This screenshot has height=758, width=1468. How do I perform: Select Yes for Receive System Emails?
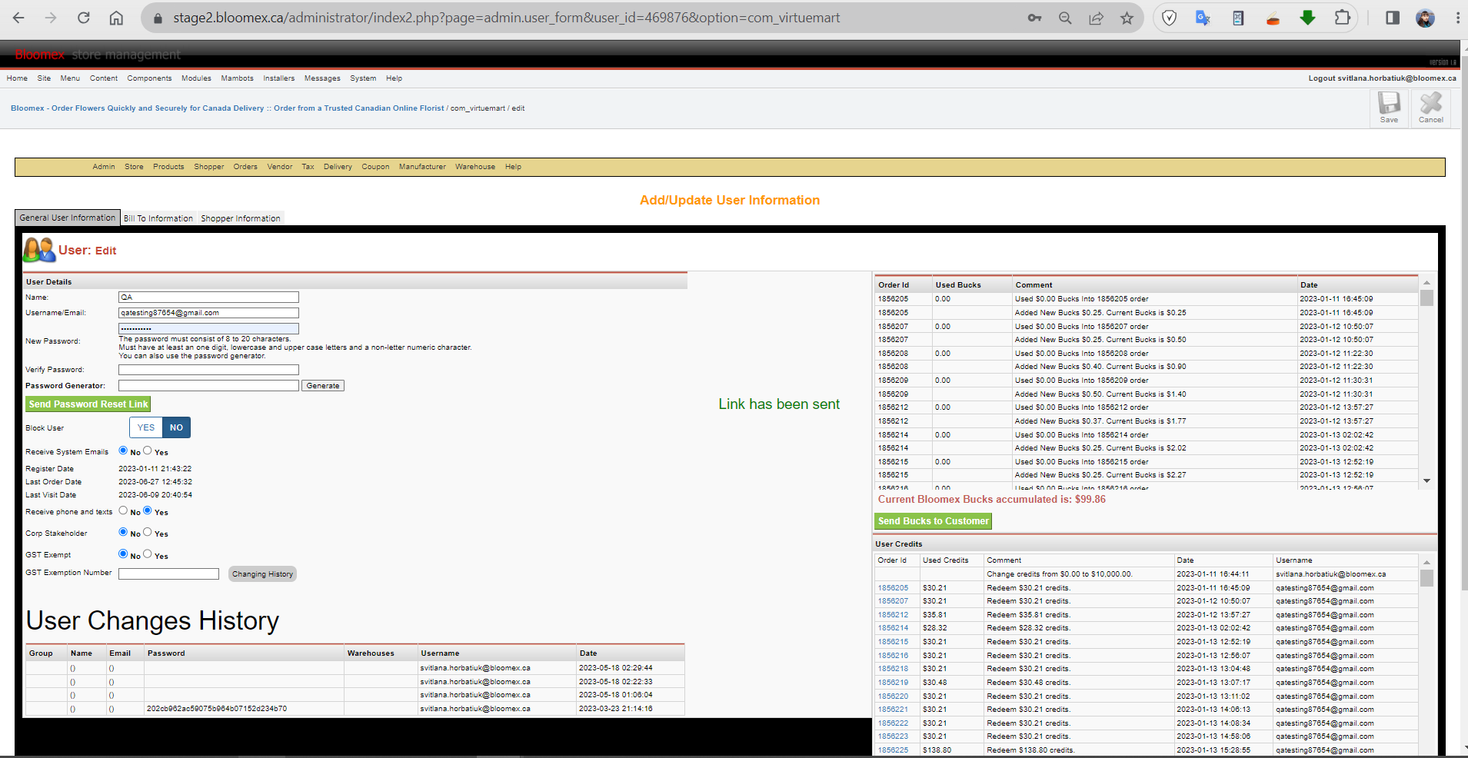[148, 450]
